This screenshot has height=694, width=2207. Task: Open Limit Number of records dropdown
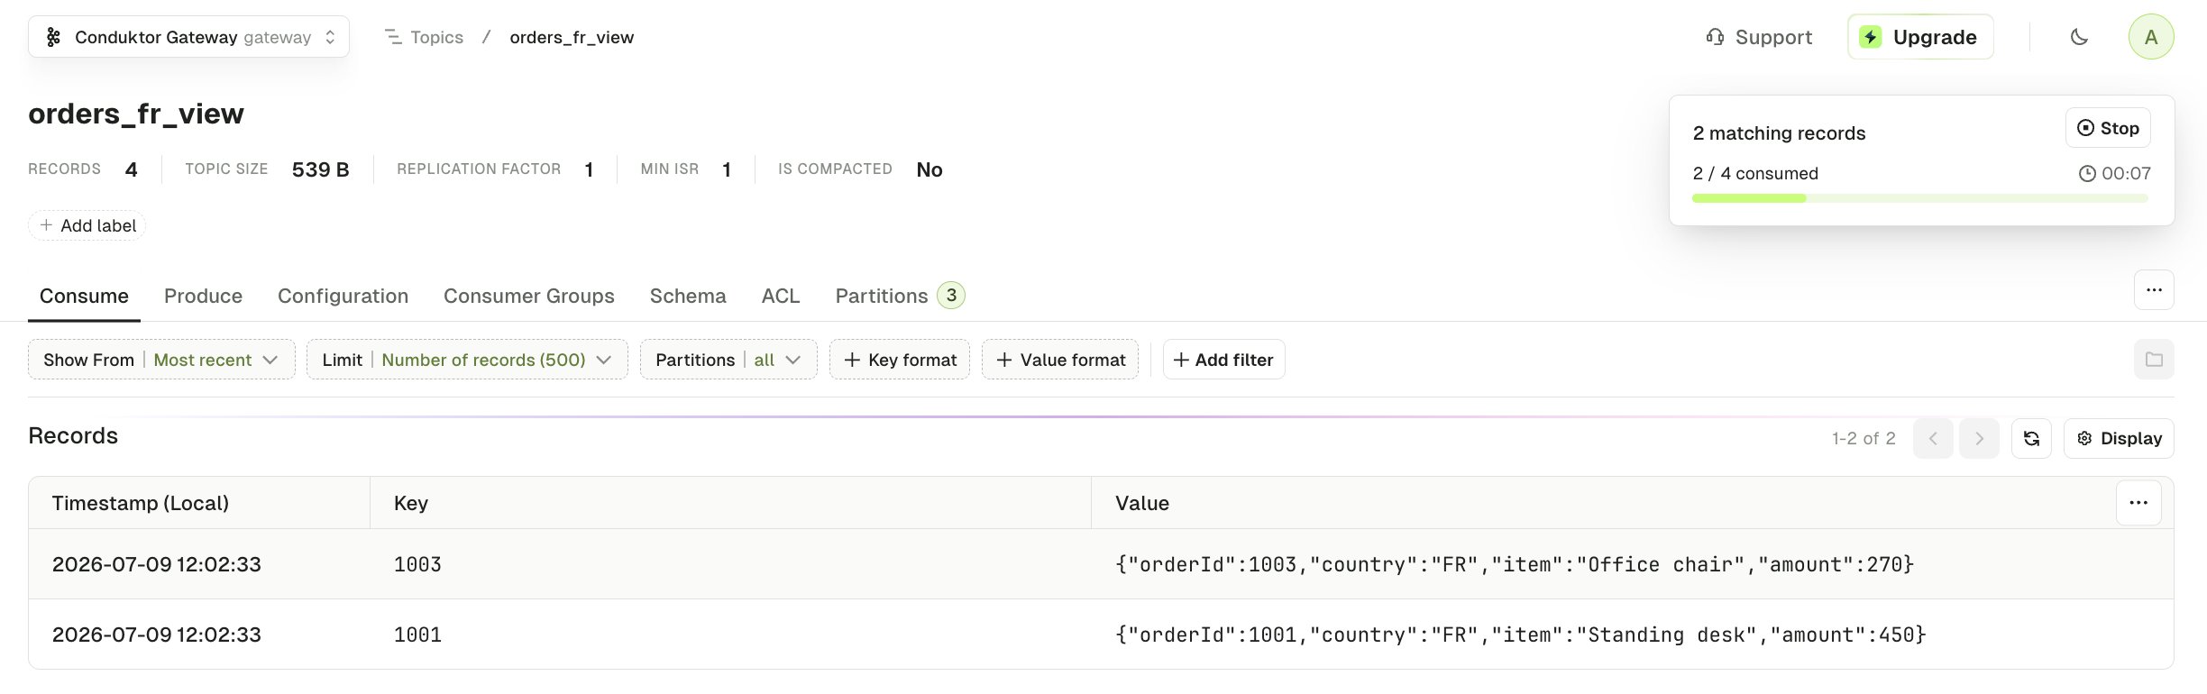tap(467, 360)
